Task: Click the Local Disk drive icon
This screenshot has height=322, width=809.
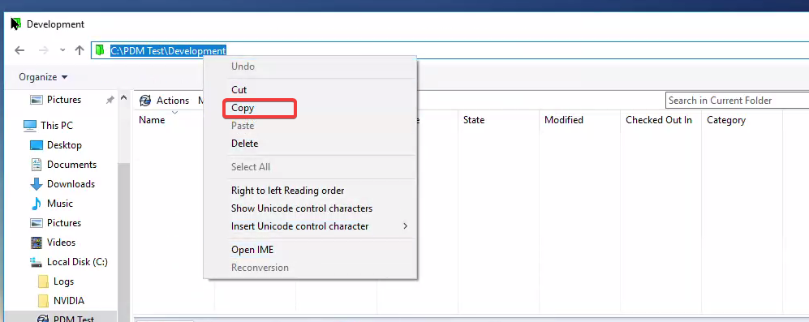Action: pyautogui.click(x=37, y=262)
